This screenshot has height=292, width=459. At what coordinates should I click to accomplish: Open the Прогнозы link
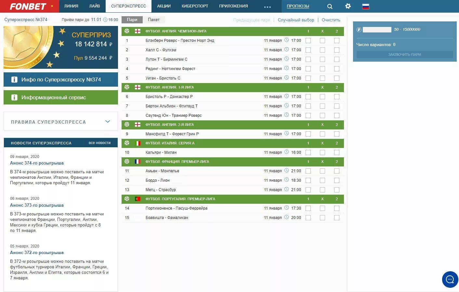pos(298,6)
